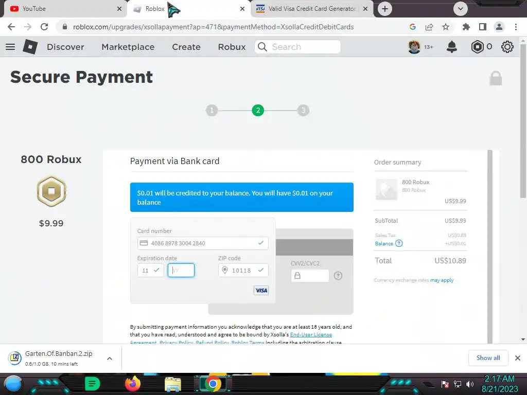Click the Balance link in order summary
This screenshot has height=395, width=527.
[x=384, y=243]
